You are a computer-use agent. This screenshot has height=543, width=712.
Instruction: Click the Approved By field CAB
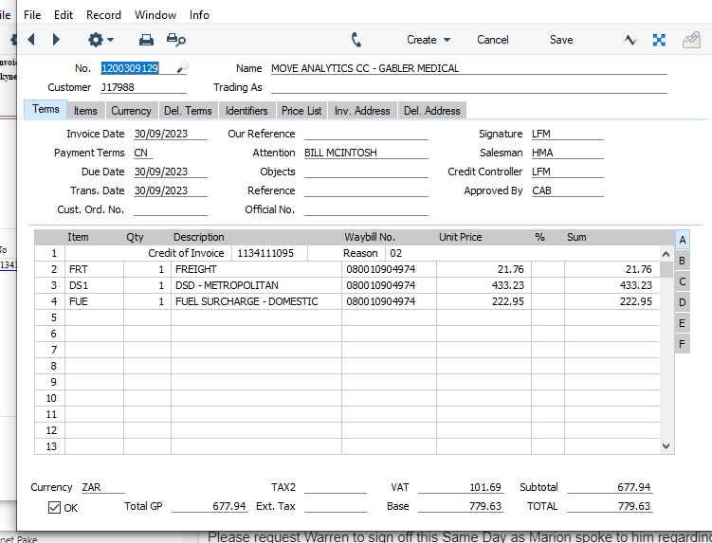[x=568, y=191]
